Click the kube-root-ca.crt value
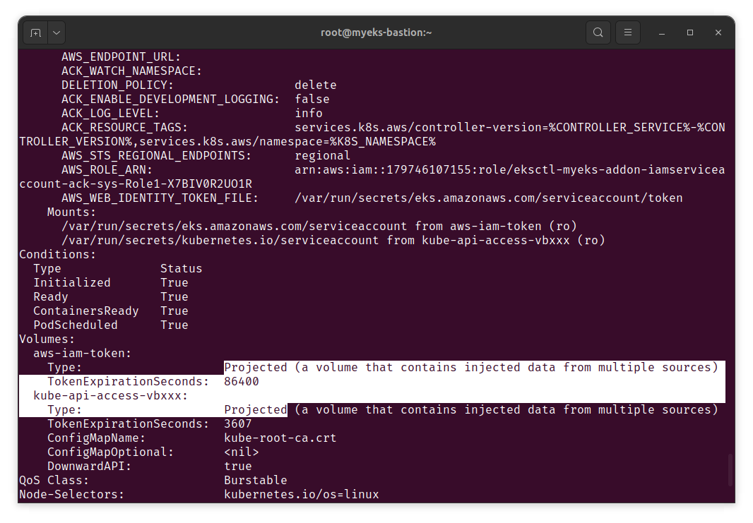The width and height of the screenshot is (753, 523). pyautogui.click(x=280, y=438)
